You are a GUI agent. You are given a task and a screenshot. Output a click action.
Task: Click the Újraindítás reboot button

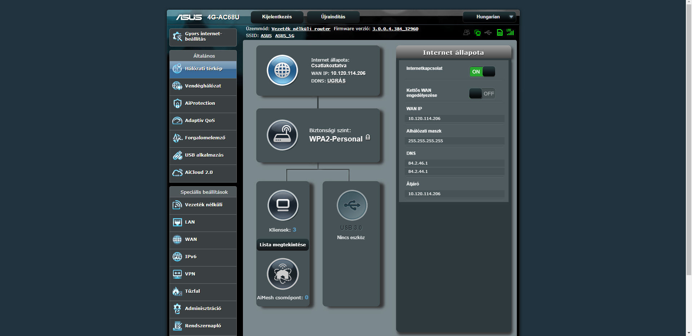[333, 17]
